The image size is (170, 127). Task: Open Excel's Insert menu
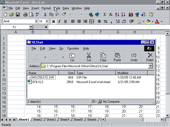coord(35,8)
